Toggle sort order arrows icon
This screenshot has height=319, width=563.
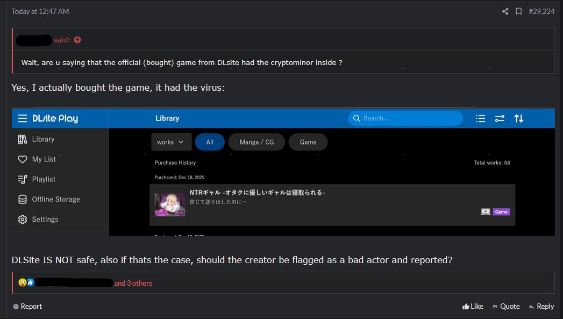tap(519, 118)
